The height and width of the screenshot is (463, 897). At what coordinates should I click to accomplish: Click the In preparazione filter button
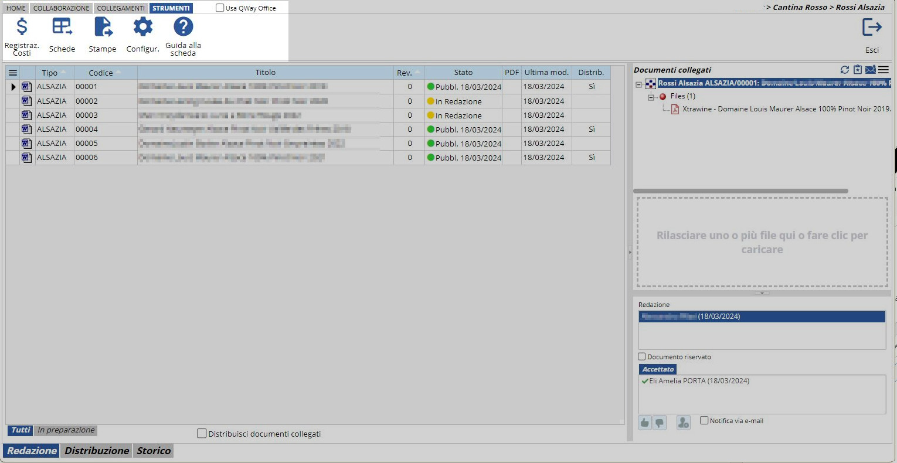[66, 430]
